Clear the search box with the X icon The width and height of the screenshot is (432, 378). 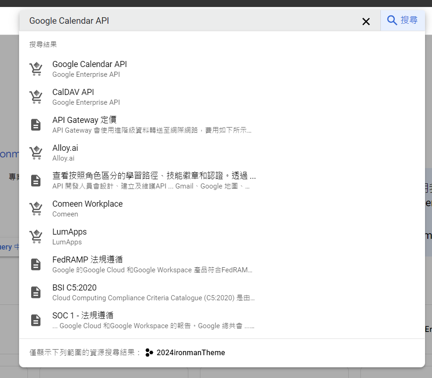tap(366, 21)
